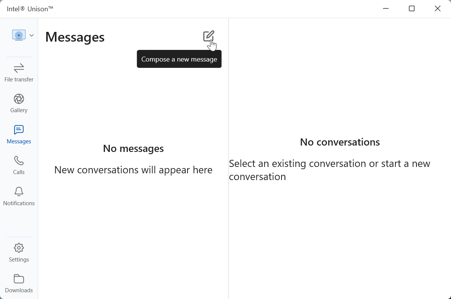
Task: Click the Compose a new message tooltip
Action: point(179,59)
